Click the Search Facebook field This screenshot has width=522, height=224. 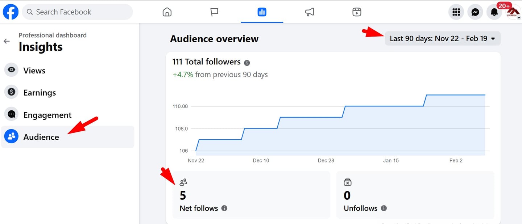point(78,12)
